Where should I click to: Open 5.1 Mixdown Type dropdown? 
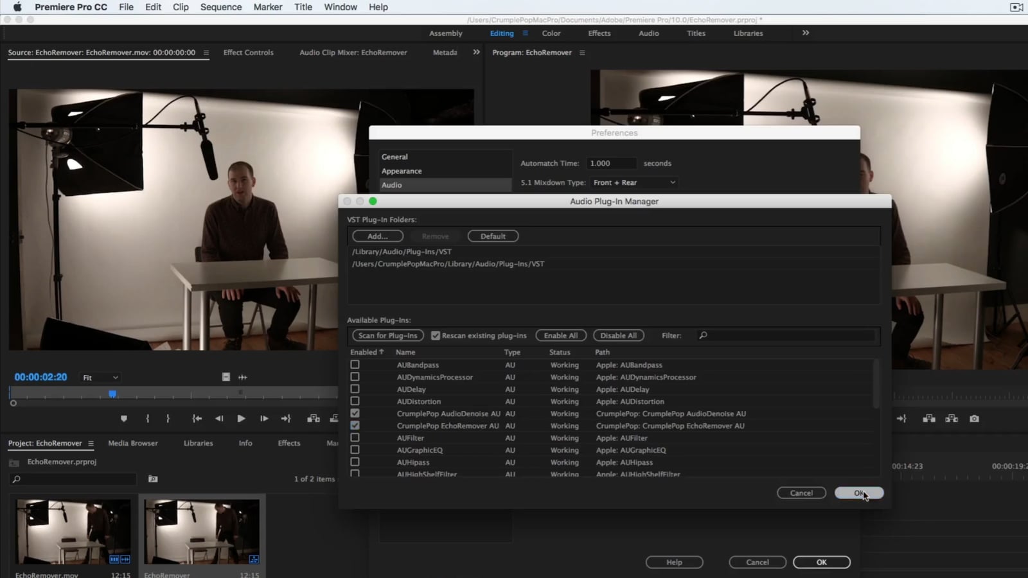pyautogui.click(x=634, y=183)
